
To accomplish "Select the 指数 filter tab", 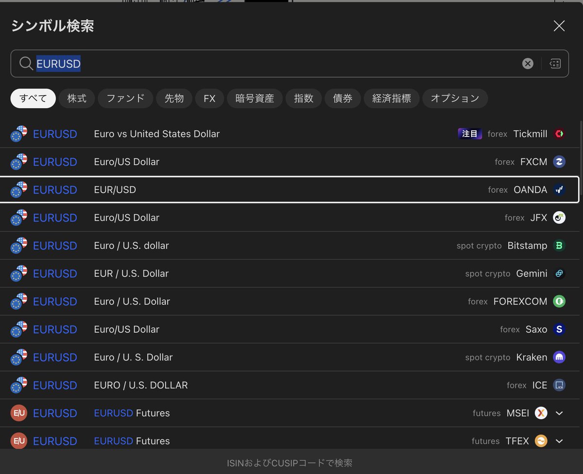I will tap(304, 98).
